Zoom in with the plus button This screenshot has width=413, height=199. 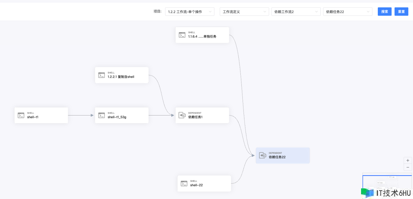tap(408, 160)
